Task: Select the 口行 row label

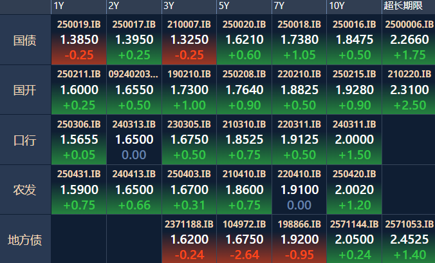Action: [x=25, y=139]
